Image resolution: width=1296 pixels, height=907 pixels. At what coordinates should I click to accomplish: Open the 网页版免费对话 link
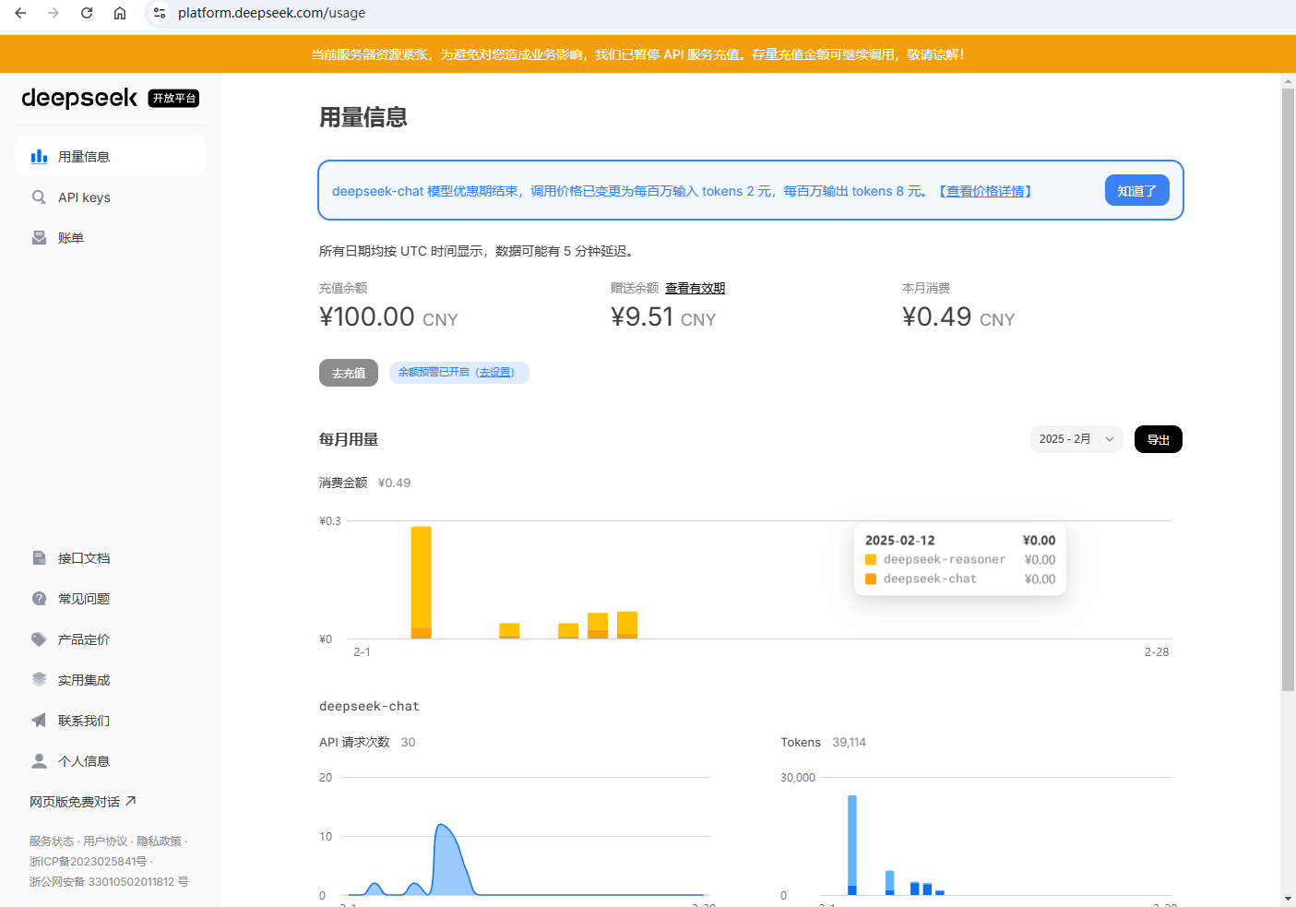[x=83, y=802]
